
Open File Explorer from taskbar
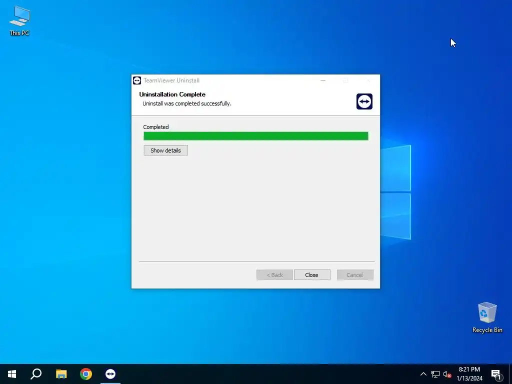click(61, 374)
